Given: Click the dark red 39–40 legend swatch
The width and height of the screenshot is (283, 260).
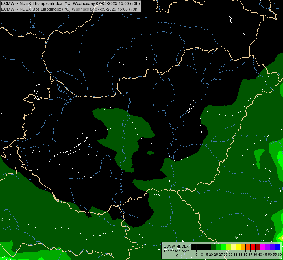Looking at the screenshot, I should [258, 247].
